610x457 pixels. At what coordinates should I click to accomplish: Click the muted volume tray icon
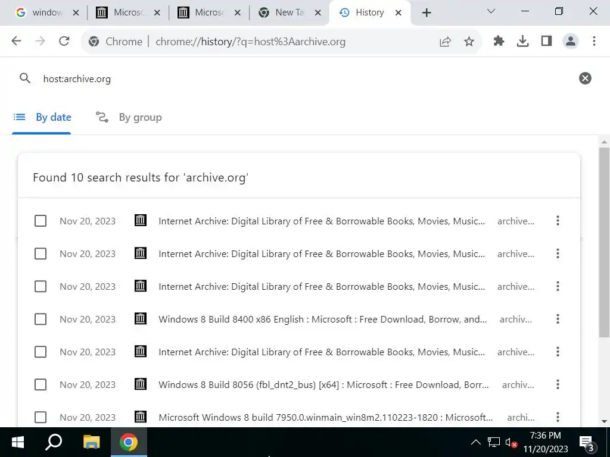(x=511, y=442)
